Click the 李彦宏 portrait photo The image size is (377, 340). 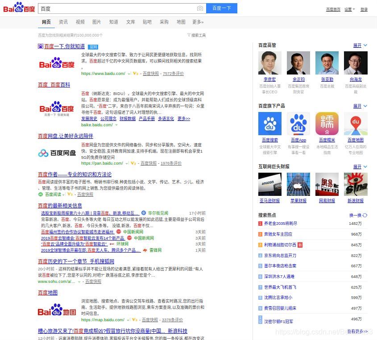click(x=270, y=63)
